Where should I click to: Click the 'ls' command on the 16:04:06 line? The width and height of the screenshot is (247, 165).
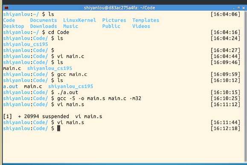(x=51, y=14)
